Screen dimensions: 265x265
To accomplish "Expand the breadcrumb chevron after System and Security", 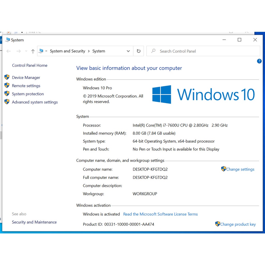I will click(89, 51).
